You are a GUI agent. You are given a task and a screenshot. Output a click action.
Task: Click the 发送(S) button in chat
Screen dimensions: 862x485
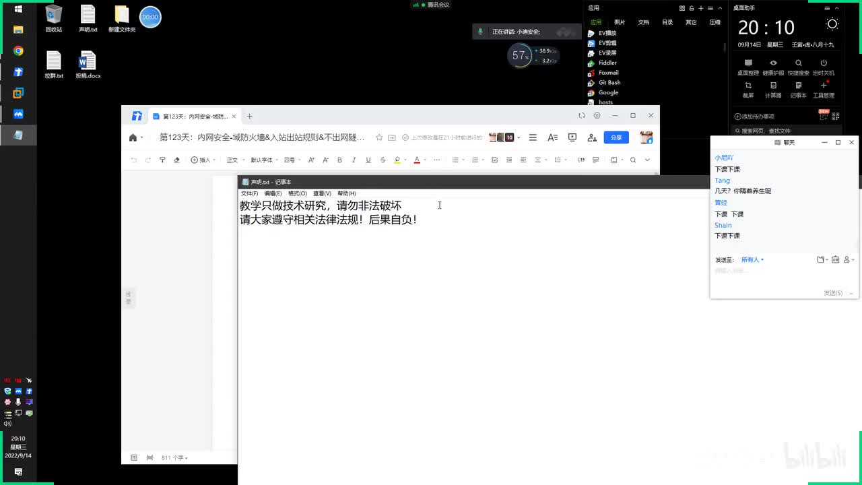click(833, 293)
